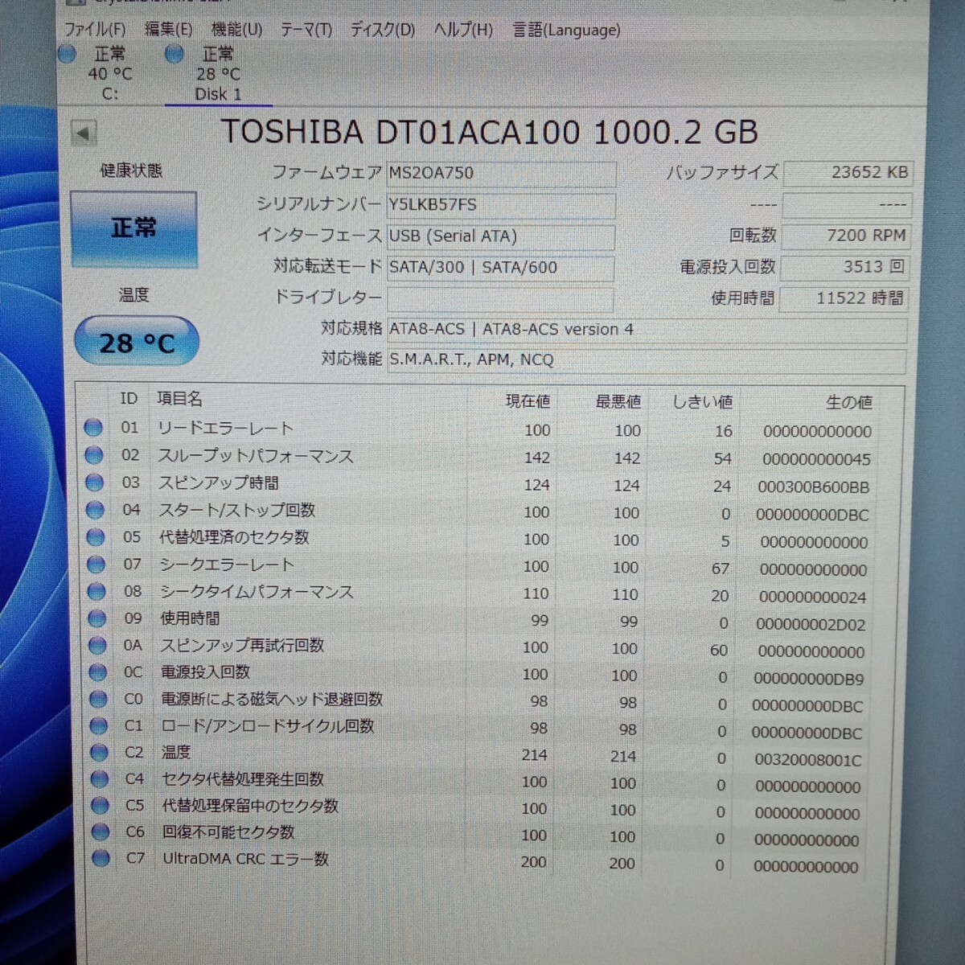Click the empty drive letter field
965x965 pixels.
click(499, 298)
